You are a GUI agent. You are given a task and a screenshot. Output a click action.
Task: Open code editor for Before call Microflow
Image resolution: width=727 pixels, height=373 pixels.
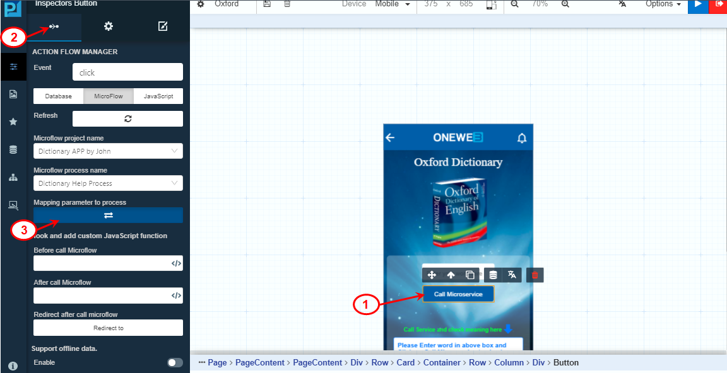(176, 263)
